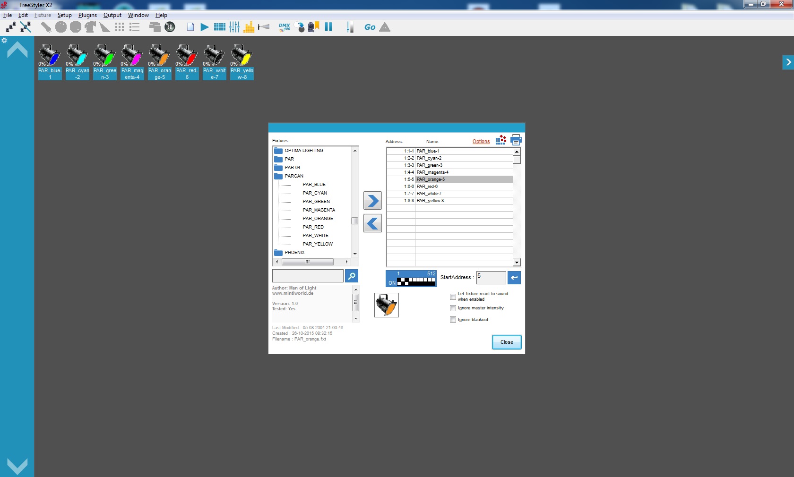Image resolution: width=794 pixels, height=477 pixels.
Task: Select the PAR_red-6 fixture icon
Action: point(187,62)
